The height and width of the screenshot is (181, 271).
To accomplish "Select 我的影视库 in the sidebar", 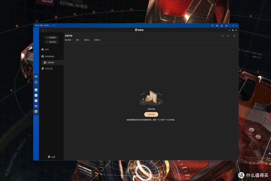I will tap(48, 57).
